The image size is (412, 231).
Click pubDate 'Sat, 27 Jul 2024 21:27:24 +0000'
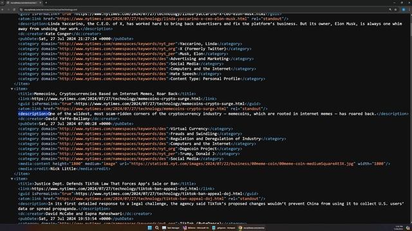click(75, 38)
